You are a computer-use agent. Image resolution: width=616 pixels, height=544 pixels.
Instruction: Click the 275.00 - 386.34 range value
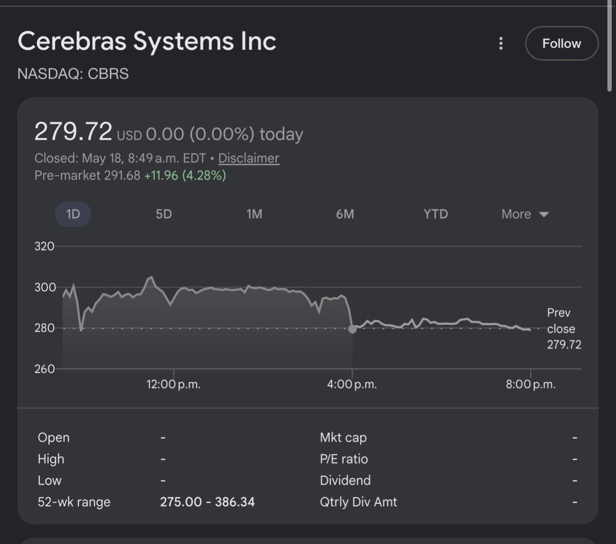coord(207,502)
